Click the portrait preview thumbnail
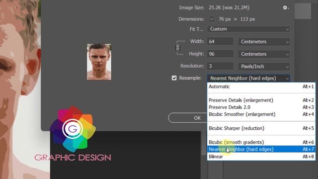318x179 pixels. pos(99,62)
